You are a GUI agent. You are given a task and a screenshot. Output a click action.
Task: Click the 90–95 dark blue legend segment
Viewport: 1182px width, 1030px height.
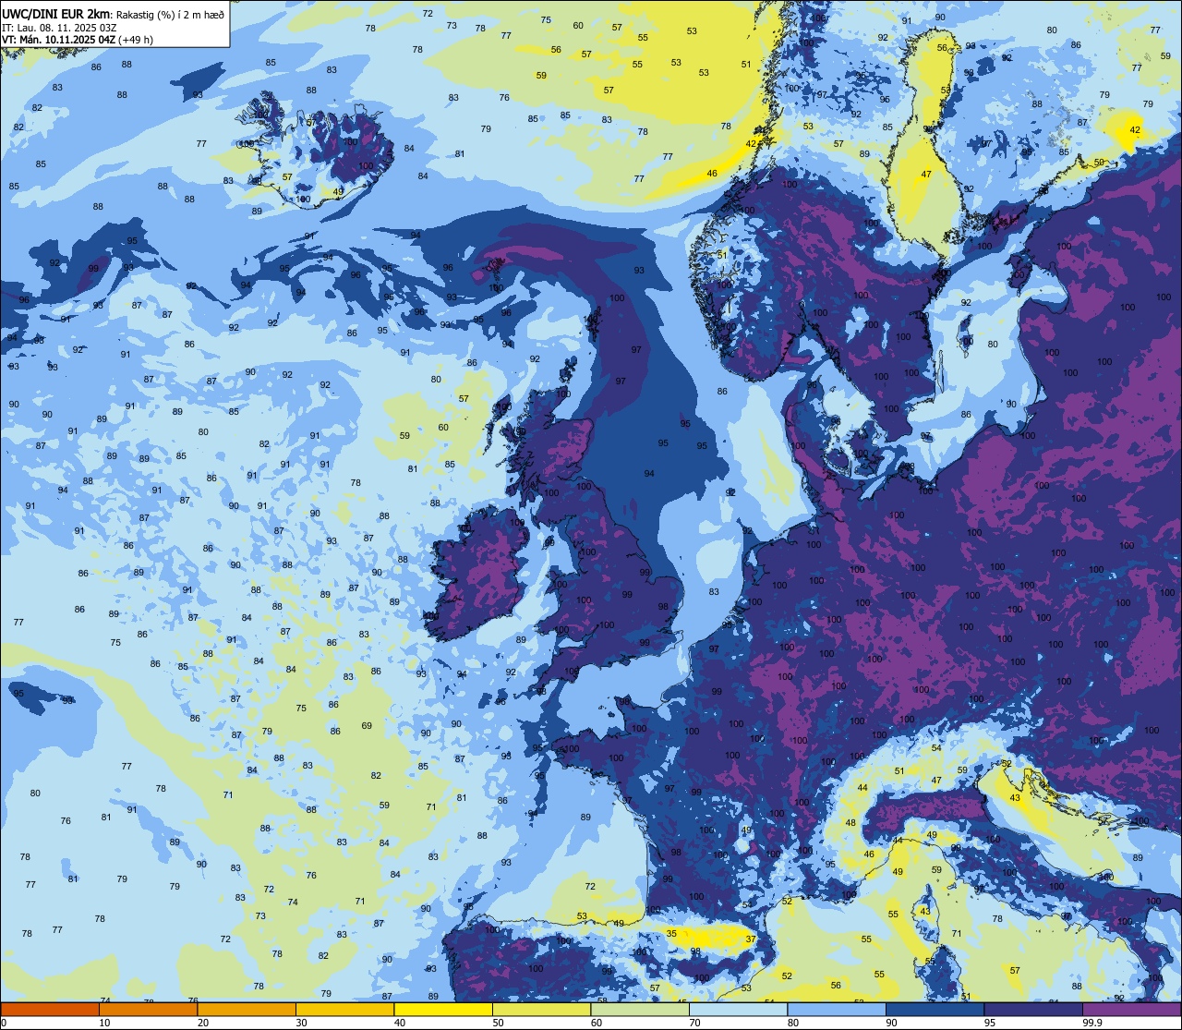(x=935, y=1010)
